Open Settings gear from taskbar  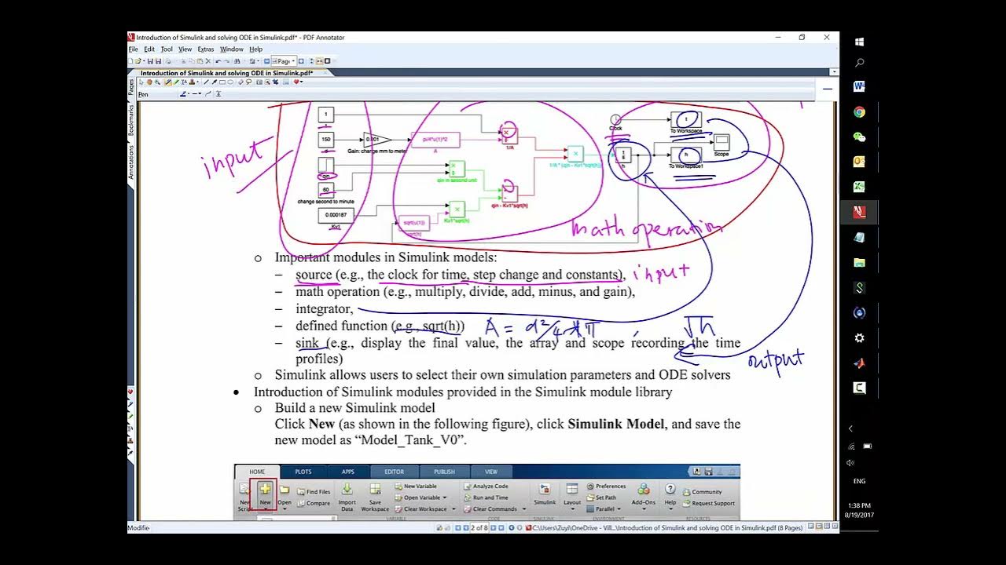859,337
